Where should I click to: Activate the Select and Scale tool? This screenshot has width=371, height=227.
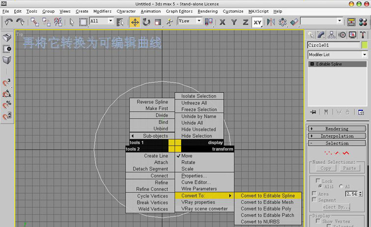click(158, 22)
